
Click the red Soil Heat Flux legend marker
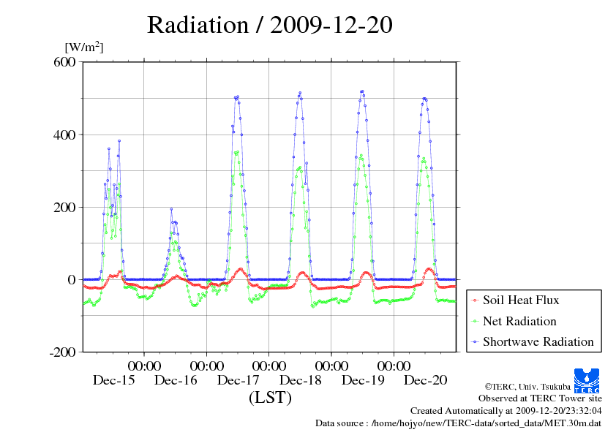click(476, 300)
